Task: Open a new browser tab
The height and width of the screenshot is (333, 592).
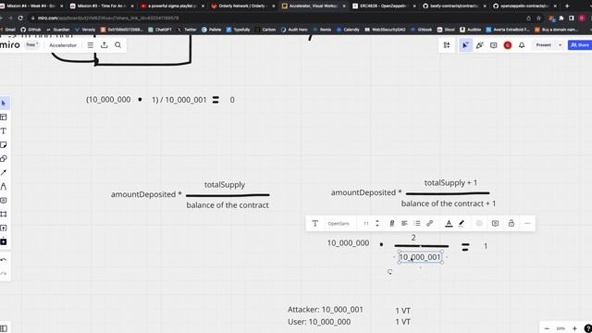Action: [x=567, y=6]
